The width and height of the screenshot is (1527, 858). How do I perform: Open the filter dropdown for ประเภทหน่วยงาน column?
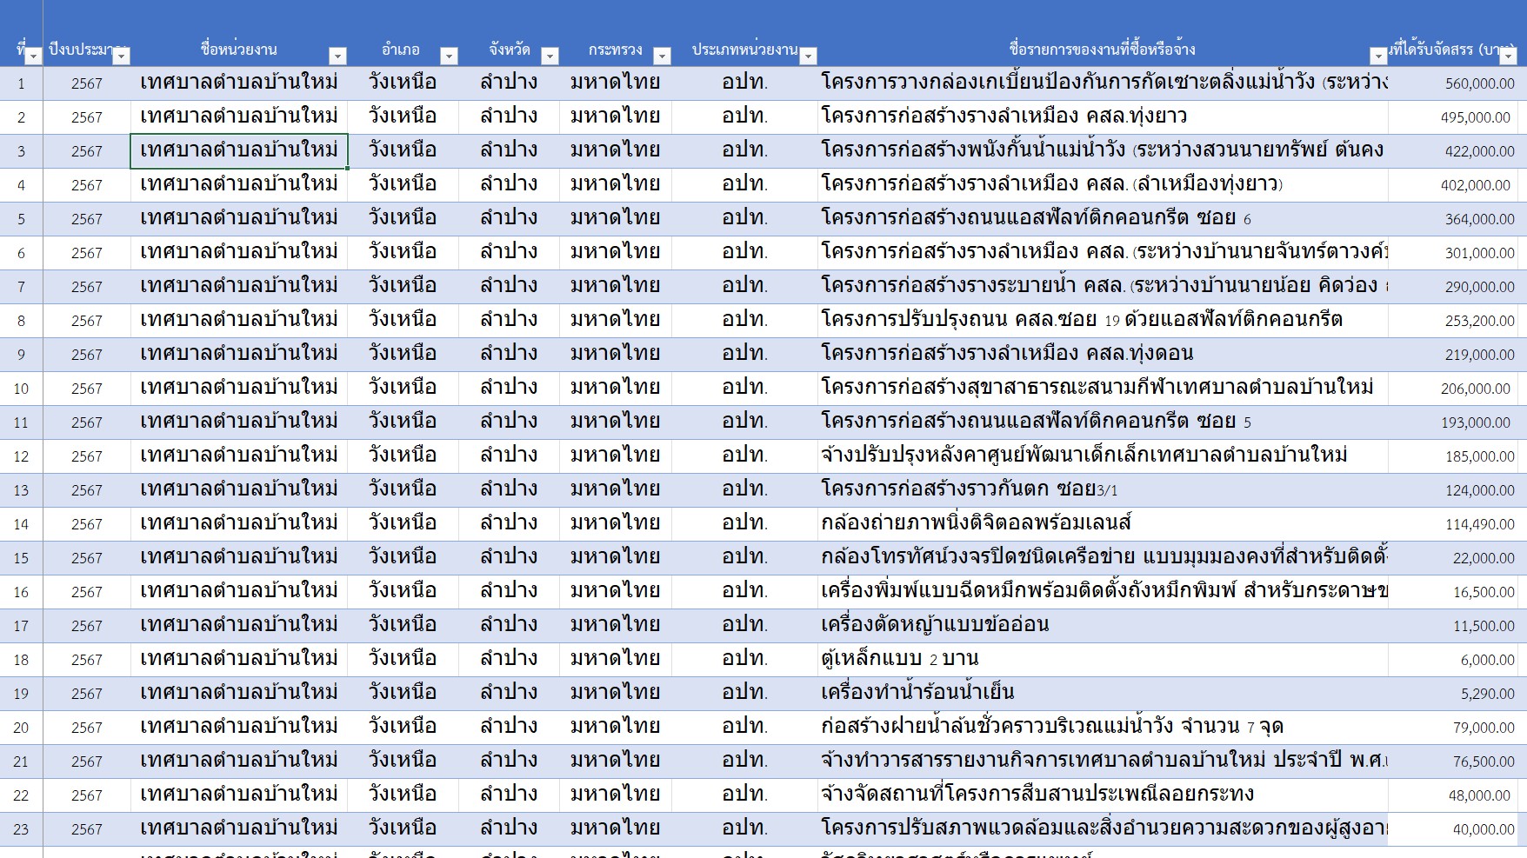click(808, 57)
